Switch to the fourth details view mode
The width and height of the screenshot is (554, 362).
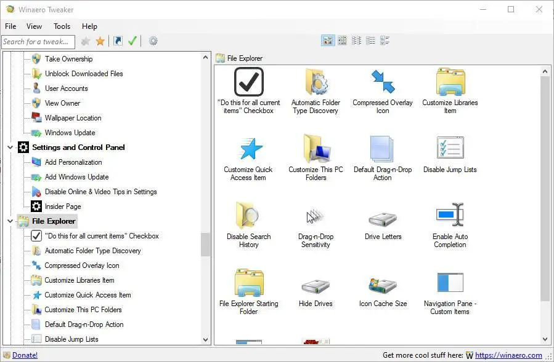pos(370,41)
